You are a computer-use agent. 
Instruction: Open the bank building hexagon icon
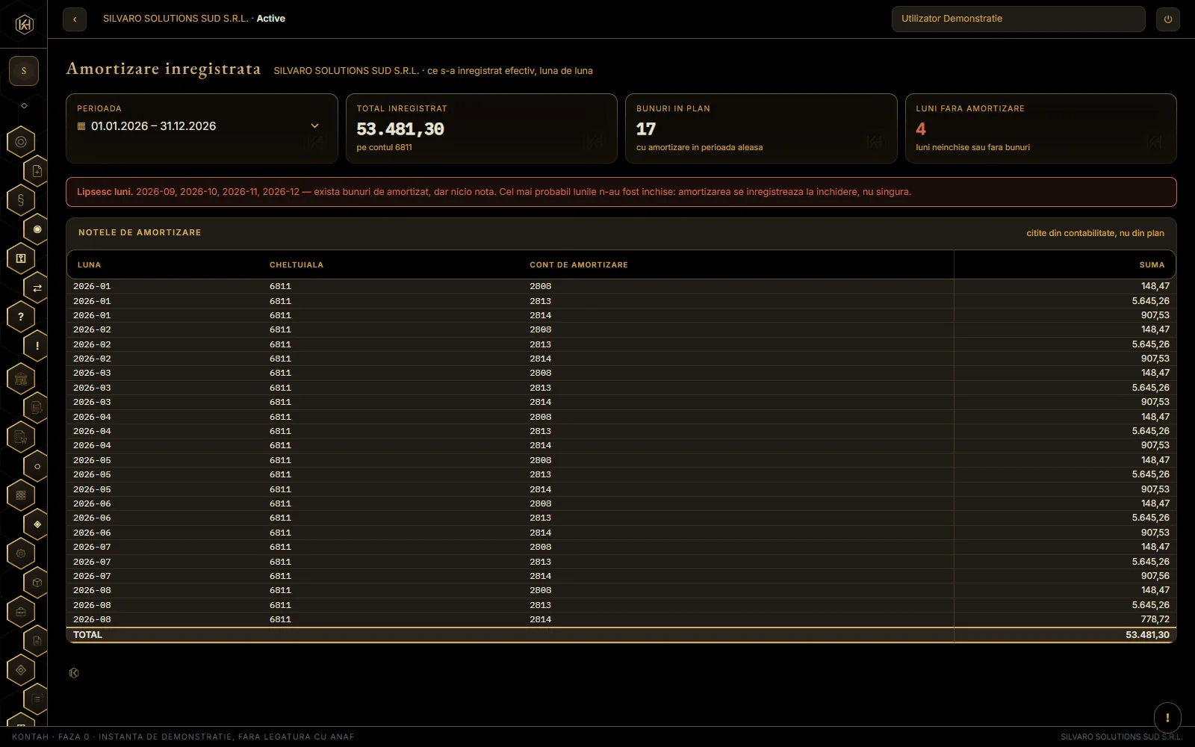tap(21, 379)
